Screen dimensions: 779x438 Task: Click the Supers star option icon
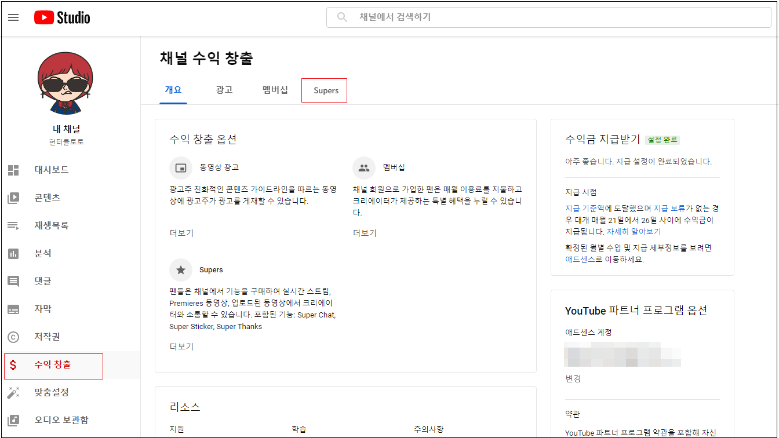pos(181,270)
